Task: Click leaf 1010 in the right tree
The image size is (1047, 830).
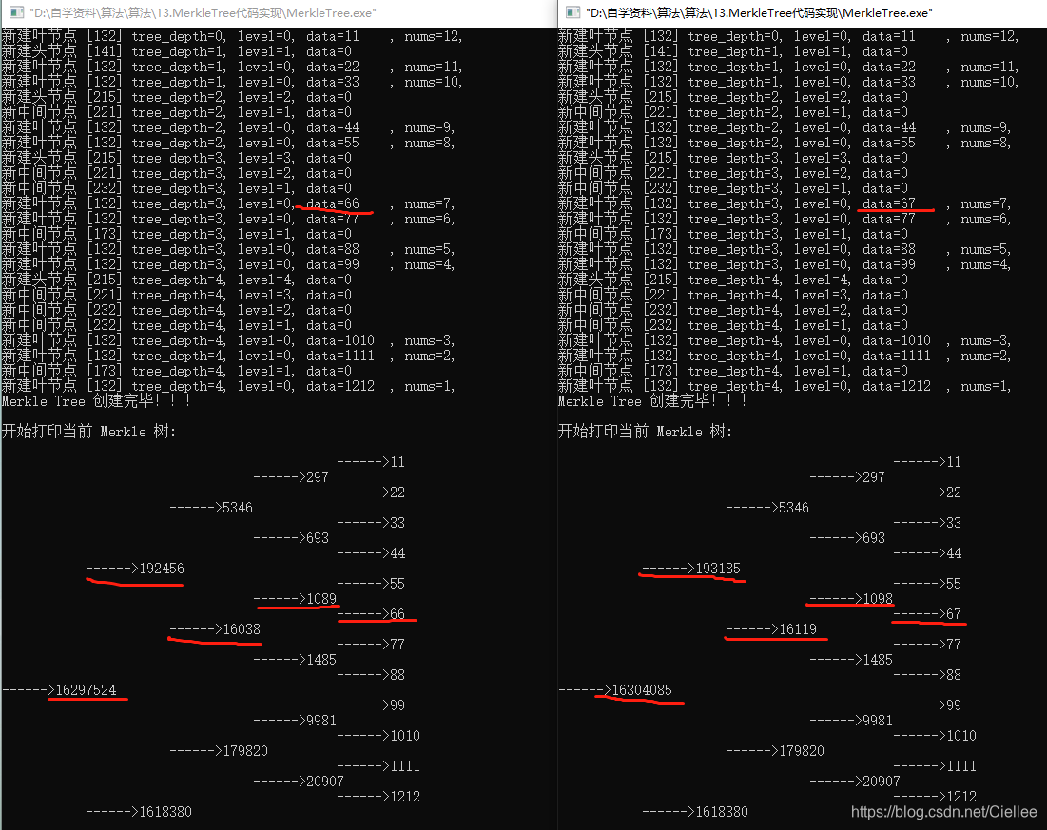Action: click(x=960, y=735)
